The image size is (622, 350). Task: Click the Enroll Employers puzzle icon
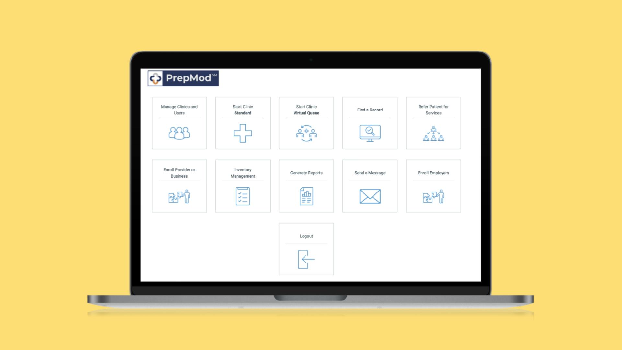432,196
